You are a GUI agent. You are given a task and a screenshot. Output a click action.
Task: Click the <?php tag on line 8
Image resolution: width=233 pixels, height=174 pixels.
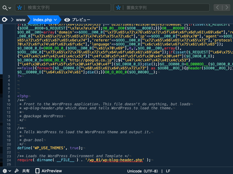[23, 96]
